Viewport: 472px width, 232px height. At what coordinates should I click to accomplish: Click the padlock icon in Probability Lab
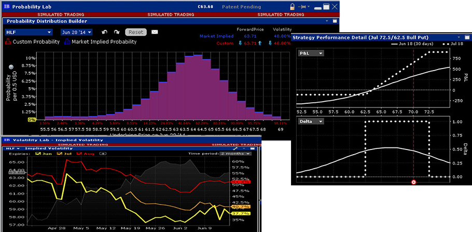[x=293, y=7]
